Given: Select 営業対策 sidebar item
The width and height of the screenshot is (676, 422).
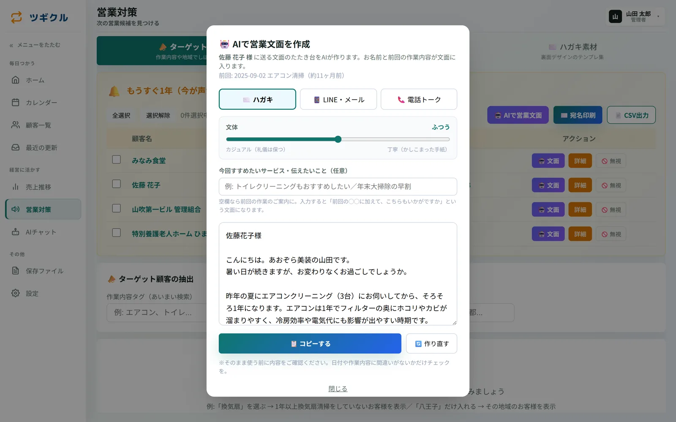Looking at the screenshot, I should click(43, 209).
